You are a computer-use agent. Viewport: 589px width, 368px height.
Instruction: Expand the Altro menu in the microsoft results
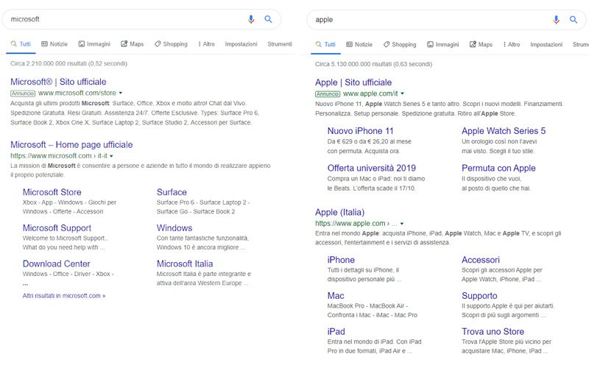tap(207, 44)
